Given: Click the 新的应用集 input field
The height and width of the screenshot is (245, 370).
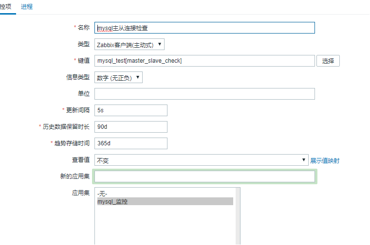Looking at the screenshot, I should [204, 176].
